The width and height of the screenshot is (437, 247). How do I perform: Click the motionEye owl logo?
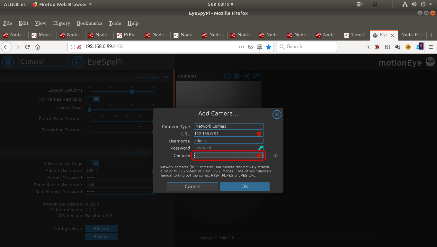coord(430,61)
